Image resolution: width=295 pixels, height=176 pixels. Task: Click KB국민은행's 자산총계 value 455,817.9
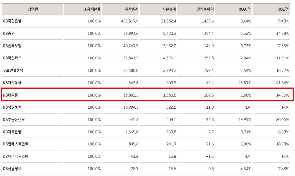[x=129, y=21]
